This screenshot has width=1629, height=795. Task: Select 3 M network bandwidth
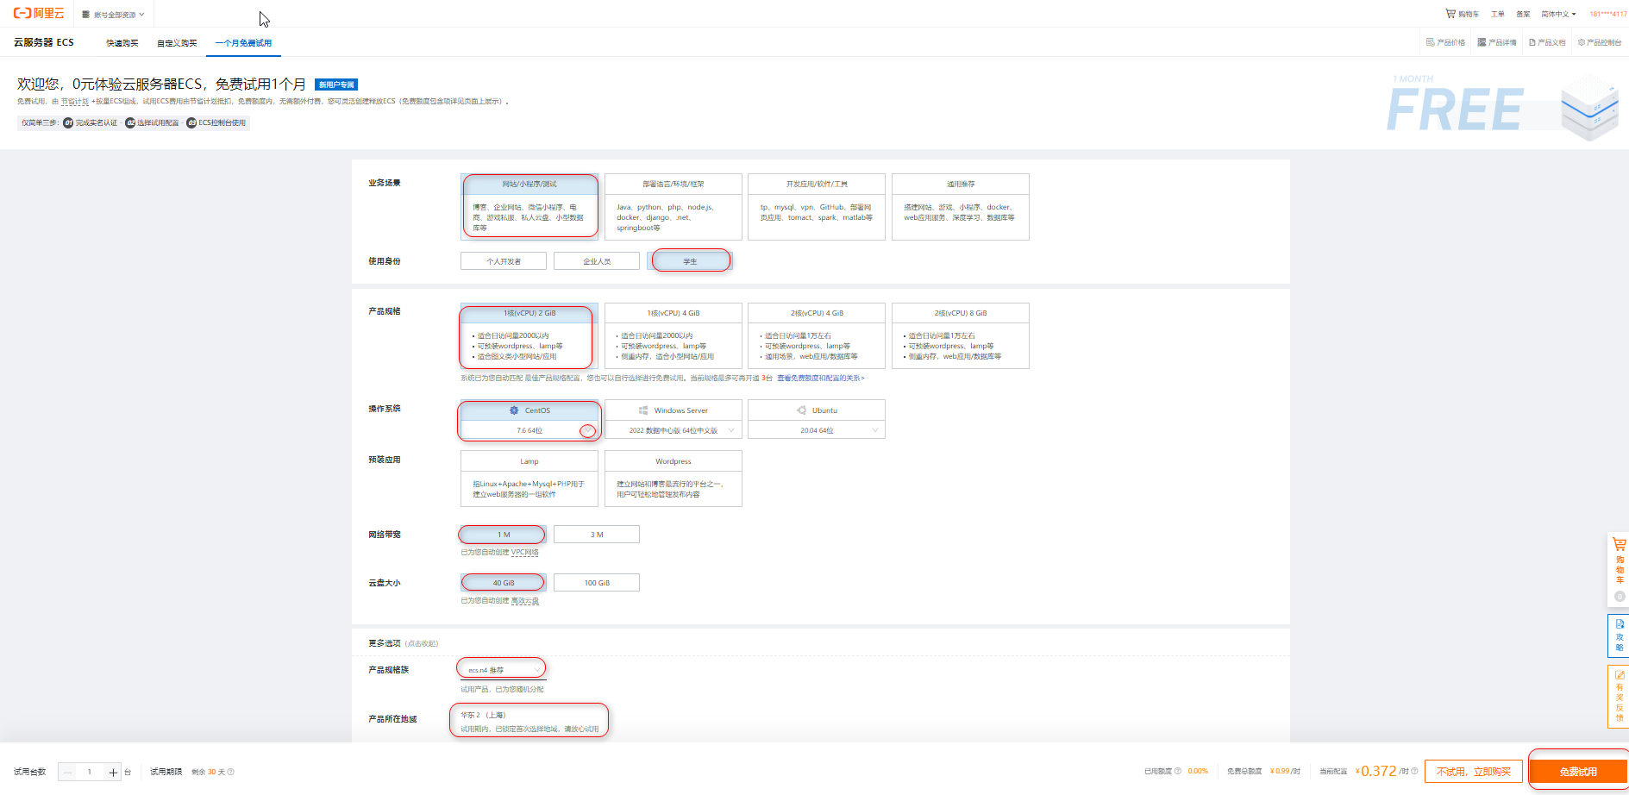(x=597, y=535)
